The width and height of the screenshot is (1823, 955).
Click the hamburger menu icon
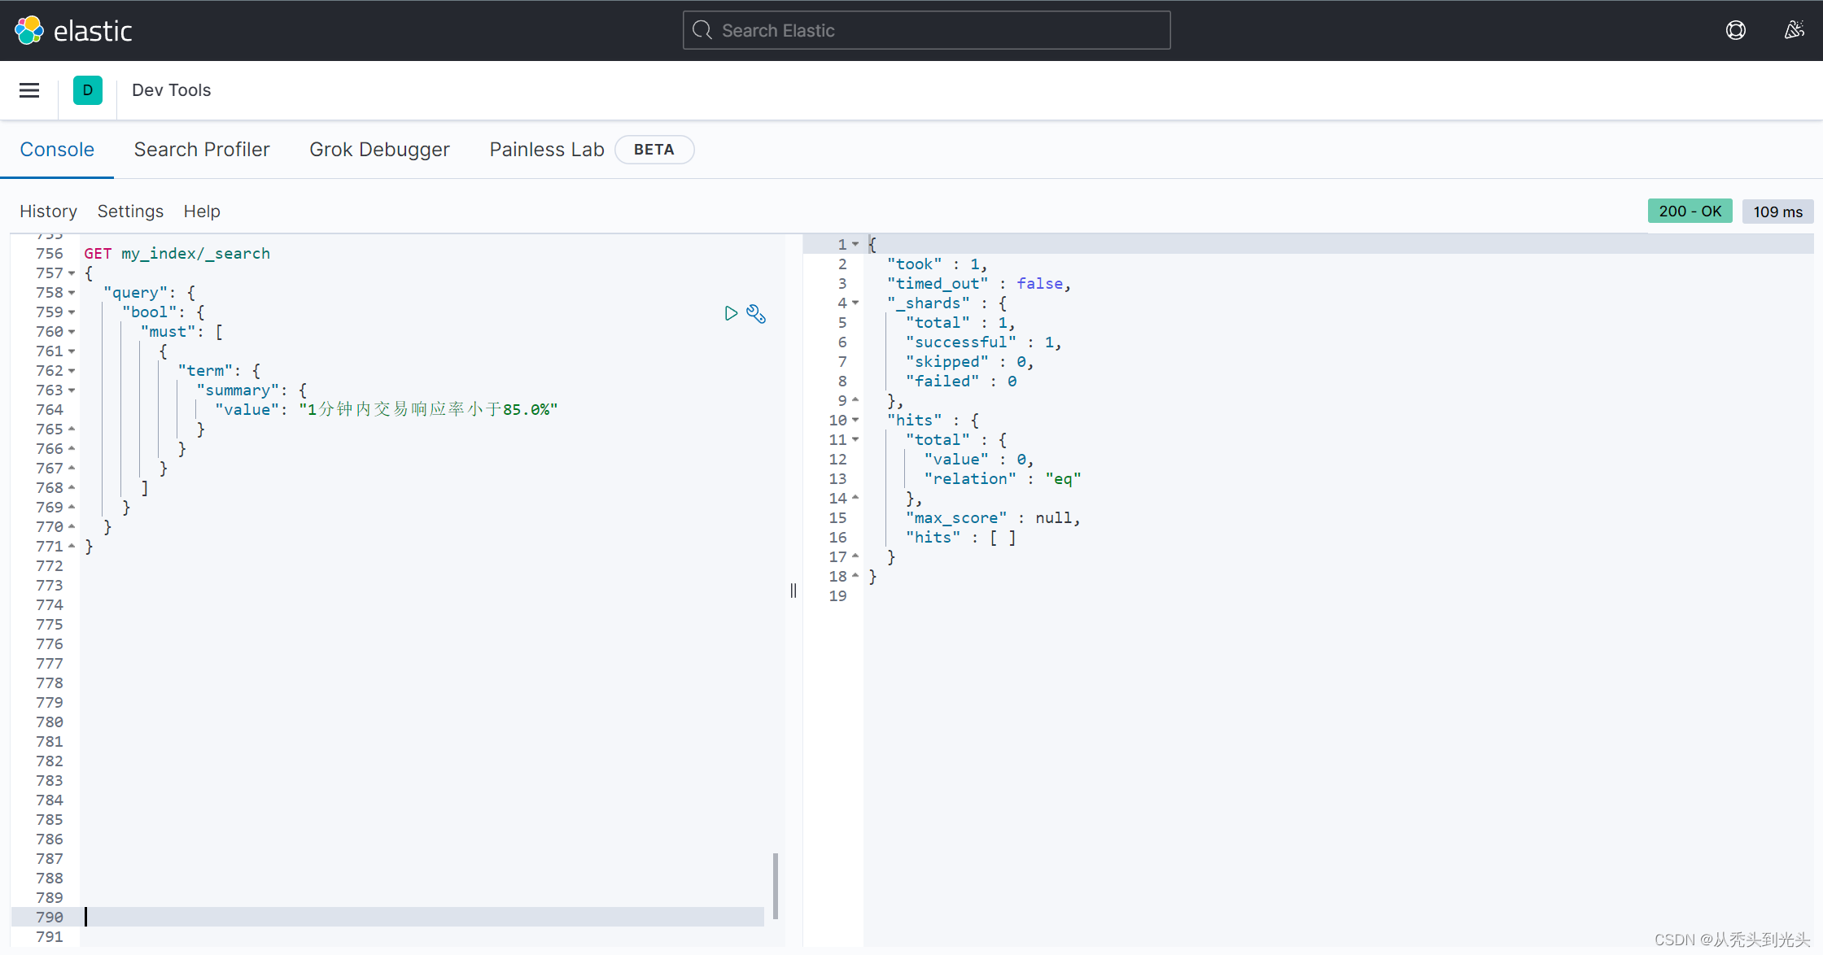point(29,90)
